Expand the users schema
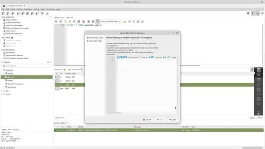Screen dimensions: 265x149 pos(2,94)
